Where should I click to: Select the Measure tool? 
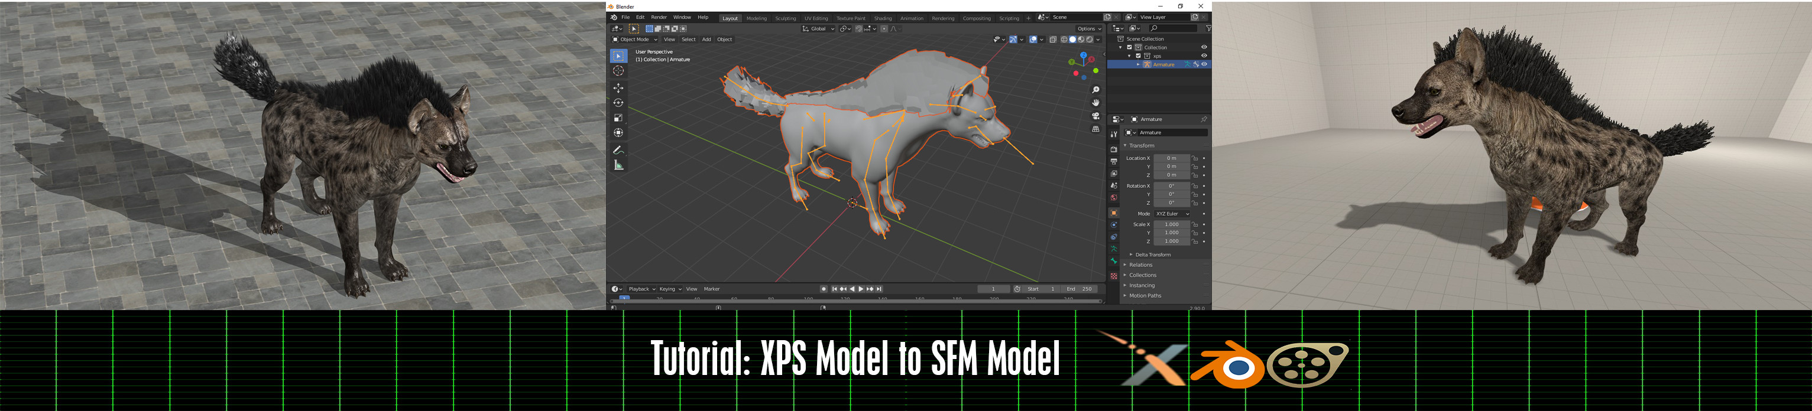618,165
